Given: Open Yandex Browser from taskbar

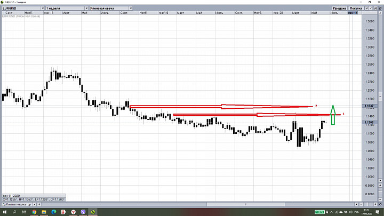Looking at the screenshot, I should [x=73, y=212].
